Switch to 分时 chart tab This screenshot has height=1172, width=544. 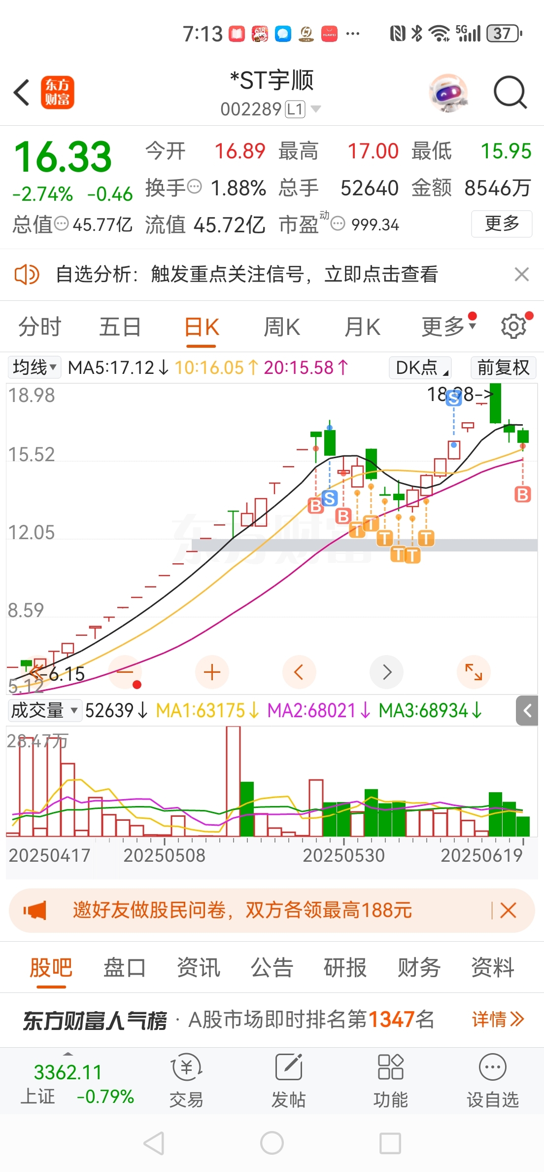click(40, 327)
